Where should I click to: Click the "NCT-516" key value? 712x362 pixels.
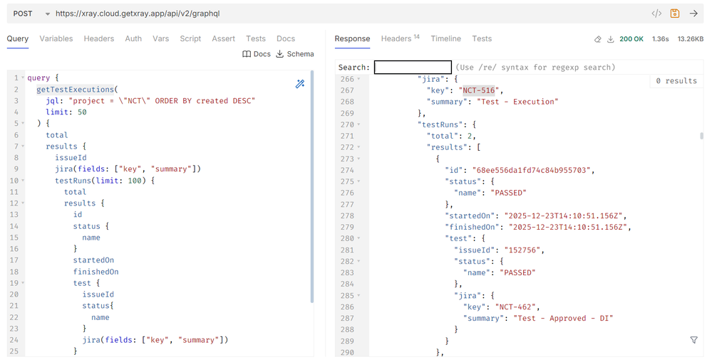tap(479, 90)
